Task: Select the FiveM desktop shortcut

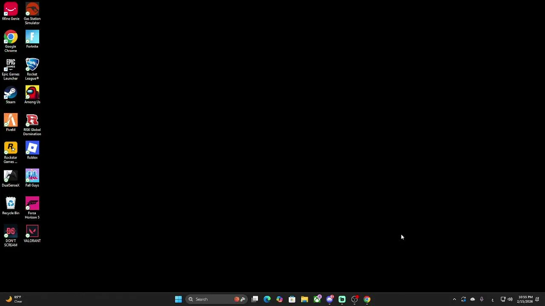Action: pos(11,122)
